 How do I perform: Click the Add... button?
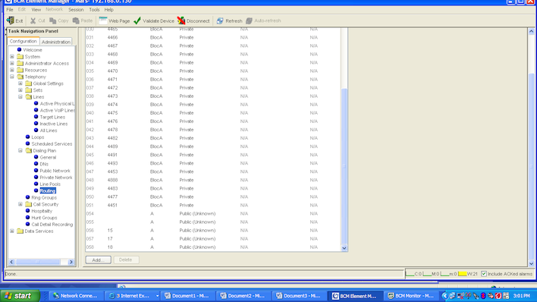(99, 260)
